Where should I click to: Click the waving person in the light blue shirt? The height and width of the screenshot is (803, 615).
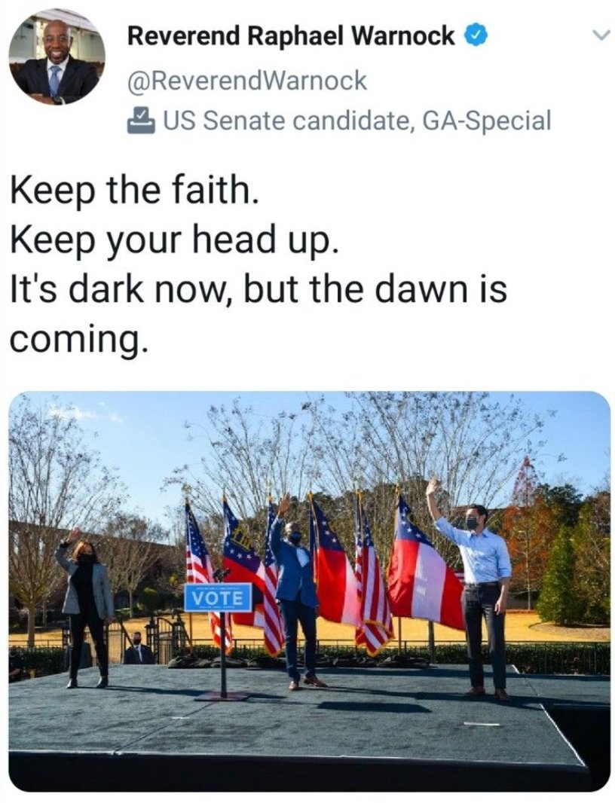point(476,590)
